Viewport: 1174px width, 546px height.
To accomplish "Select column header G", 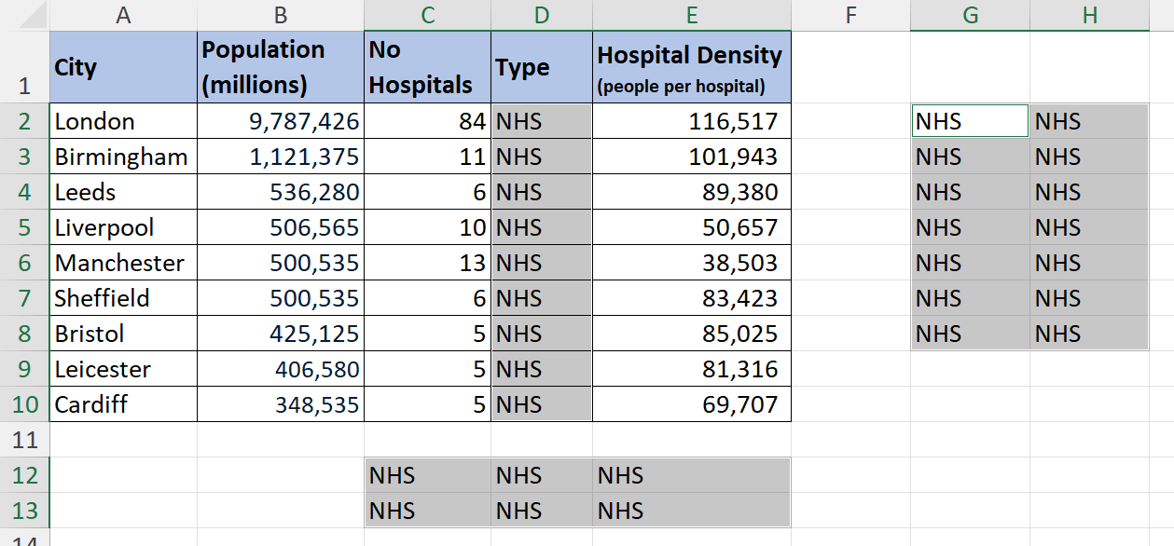I will [x=969, y=16].
